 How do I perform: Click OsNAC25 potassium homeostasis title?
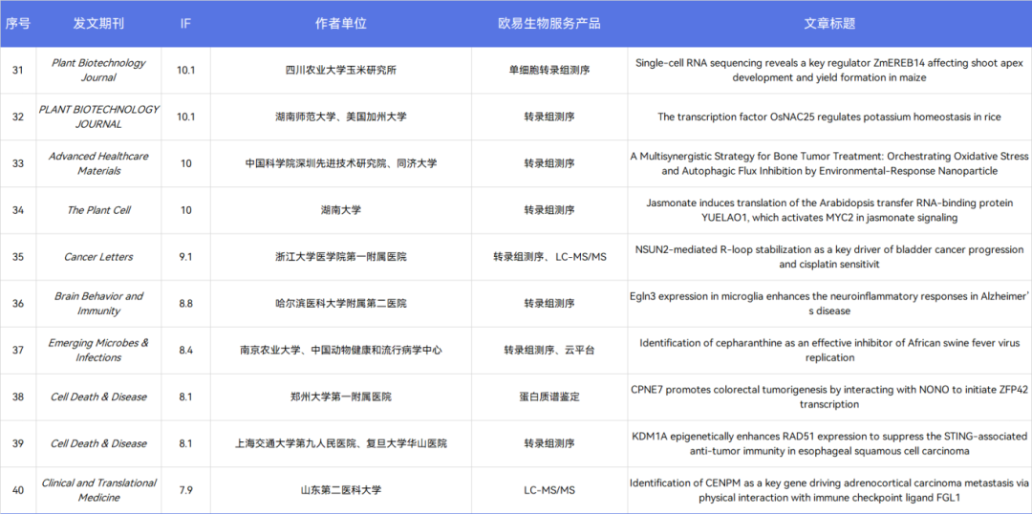click(x=829, y=118)
